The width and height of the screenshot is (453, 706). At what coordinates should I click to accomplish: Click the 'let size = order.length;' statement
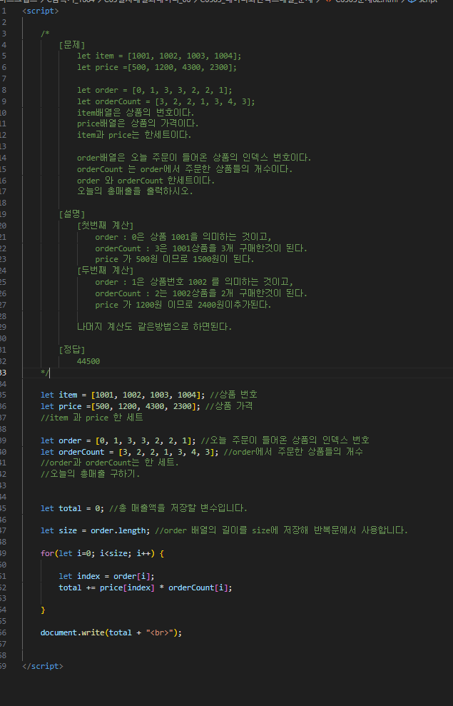(x=96, y=530)
